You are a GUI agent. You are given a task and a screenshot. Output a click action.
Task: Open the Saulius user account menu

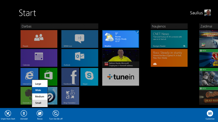(200, 13)
